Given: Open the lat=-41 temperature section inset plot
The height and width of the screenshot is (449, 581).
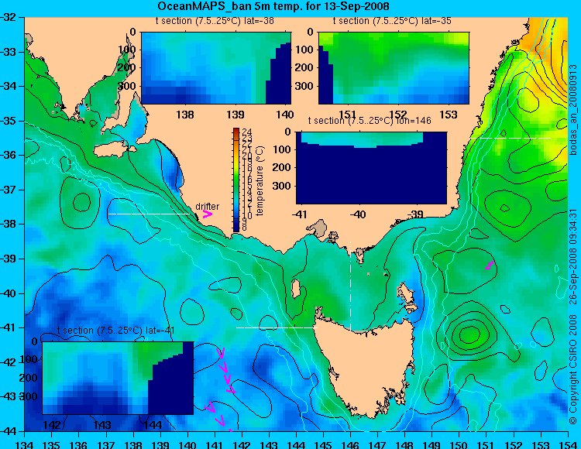Looking at the screenshot, I should [x=118, y=378].
